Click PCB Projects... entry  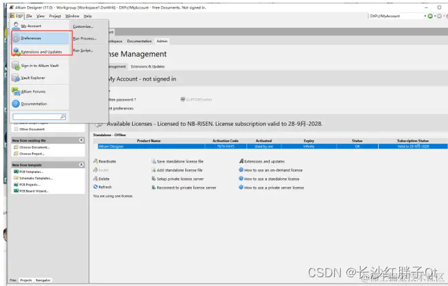[x=30, y=184]
